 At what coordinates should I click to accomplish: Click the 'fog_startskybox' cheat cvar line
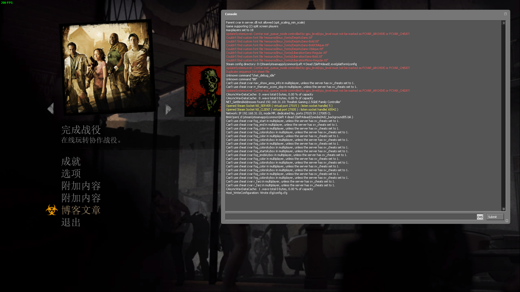pos(287,151)
